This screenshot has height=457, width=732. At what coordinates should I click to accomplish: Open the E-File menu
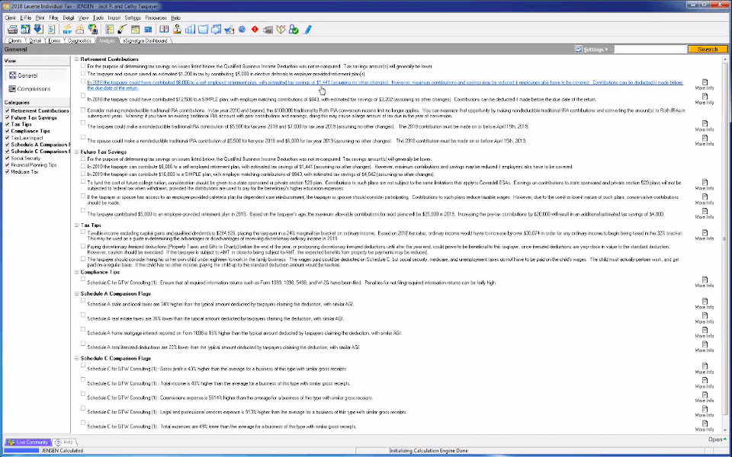26,18
